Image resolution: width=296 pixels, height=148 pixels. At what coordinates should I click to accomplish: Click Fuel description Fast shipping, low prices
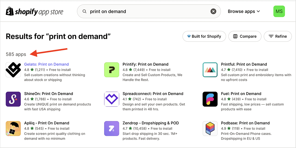coord(252,107)
